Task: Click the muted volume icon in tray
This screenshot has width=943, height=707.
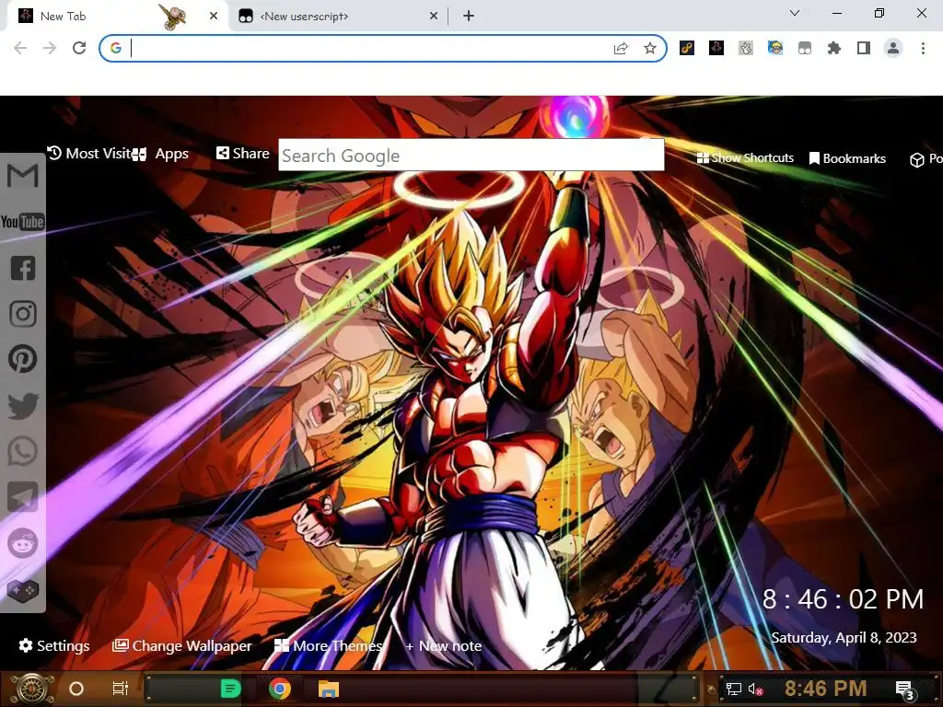Action: 755,689
